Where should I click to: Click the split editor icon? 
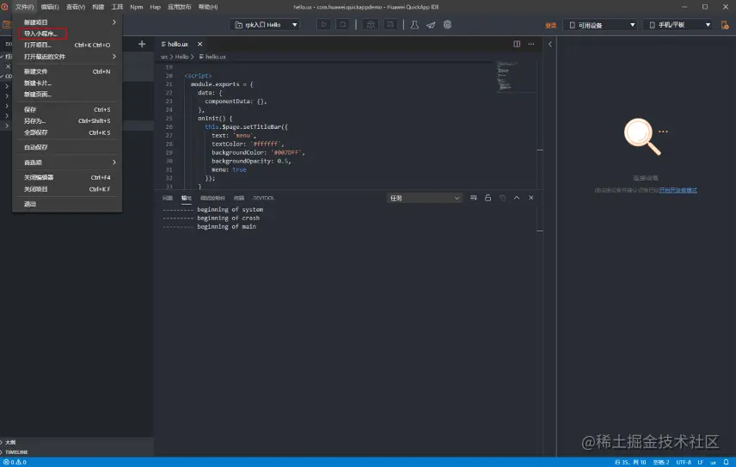517,44
